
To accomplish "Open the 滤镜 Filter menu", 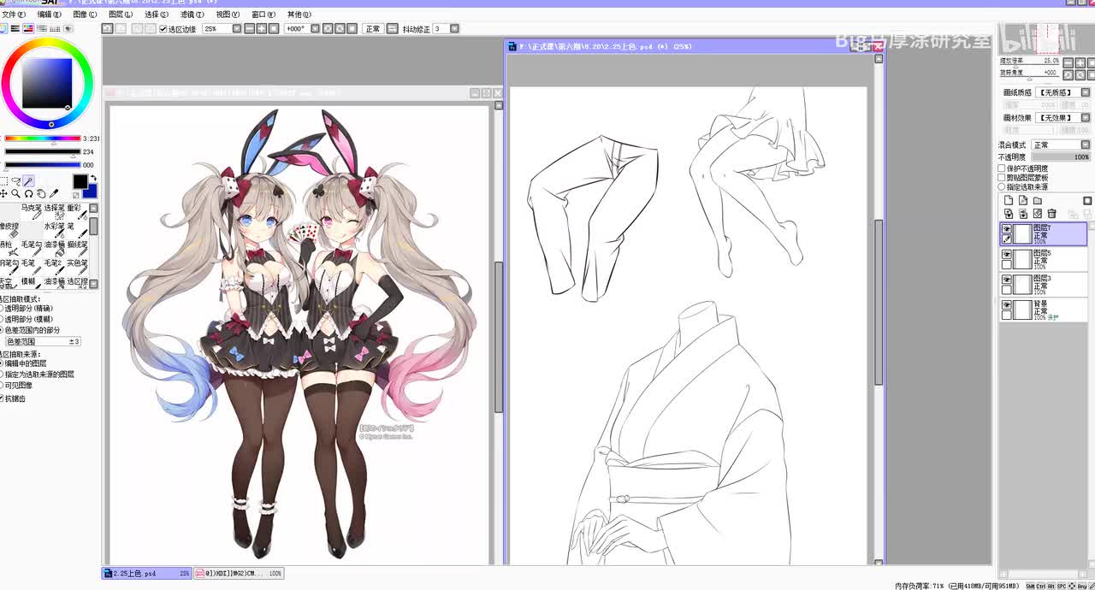I will 192,15.
